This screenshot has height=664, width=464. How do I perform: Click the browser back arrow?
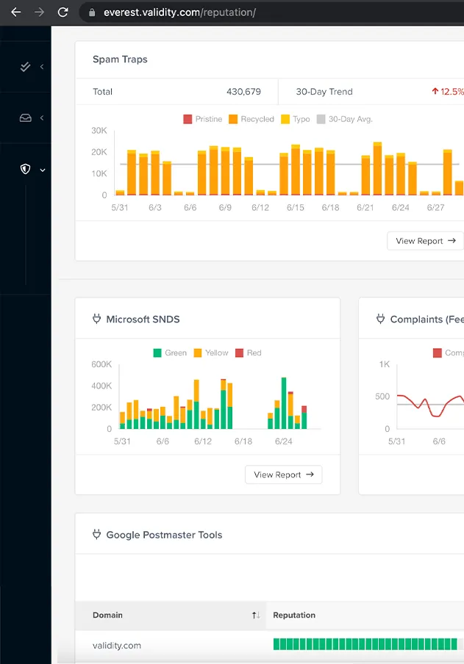click(15, 12)
